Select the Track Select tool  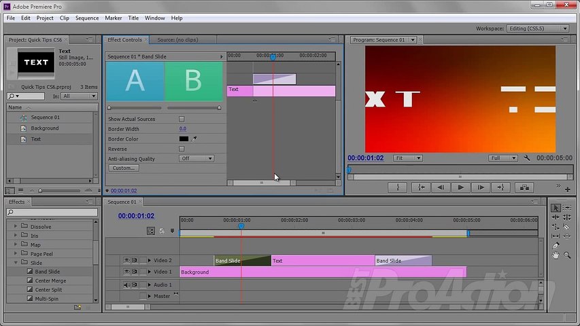coord(567,208)
